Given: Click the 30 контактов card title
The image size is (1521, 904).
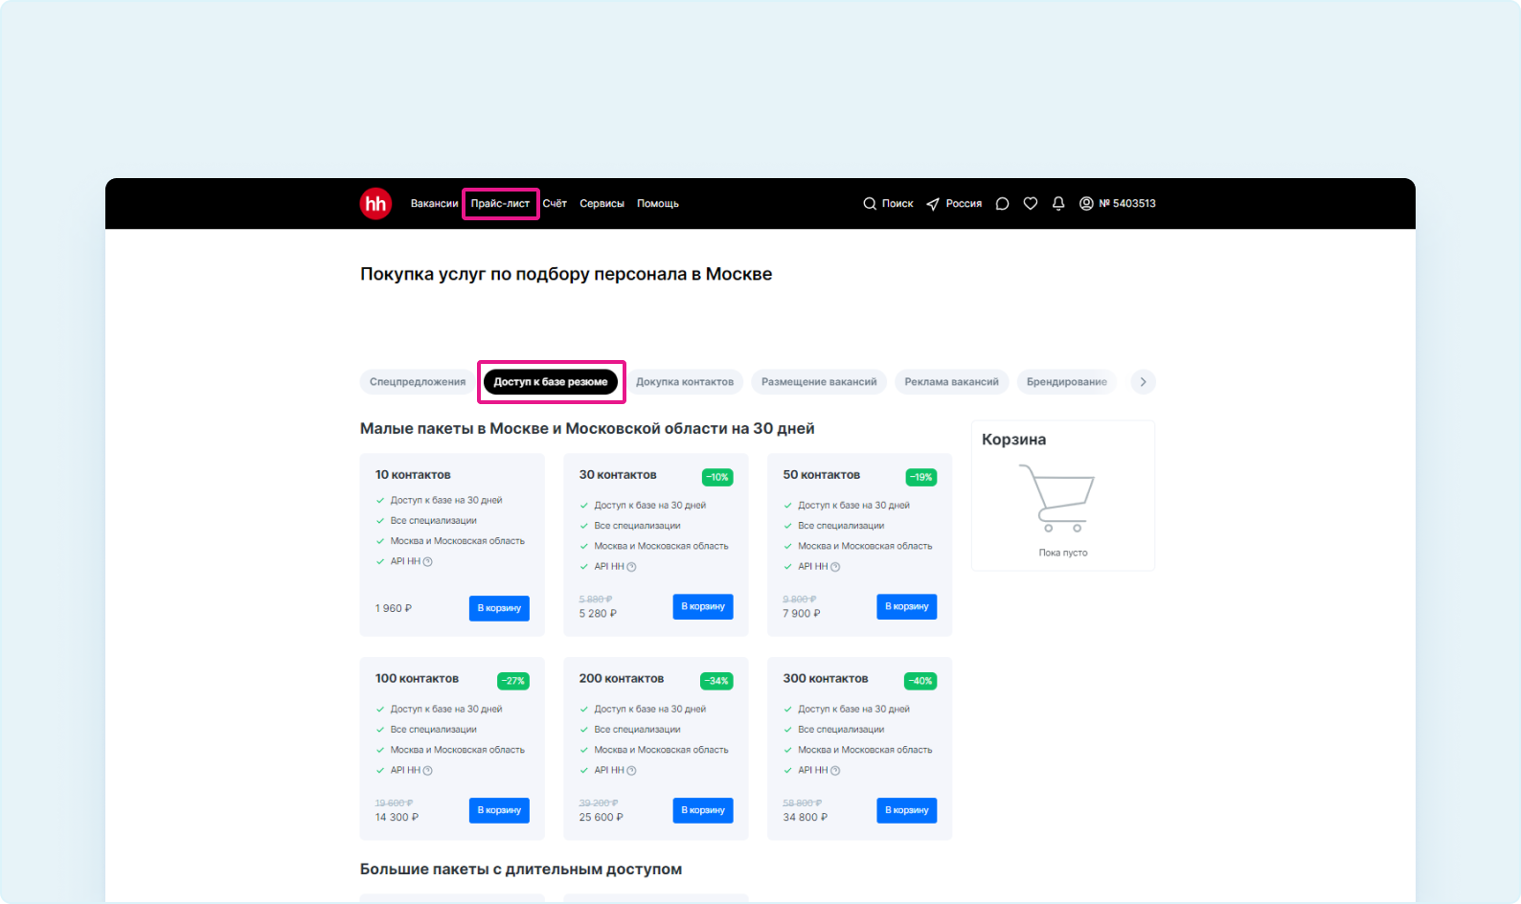Looking at the screenshot, I should 618,475.
